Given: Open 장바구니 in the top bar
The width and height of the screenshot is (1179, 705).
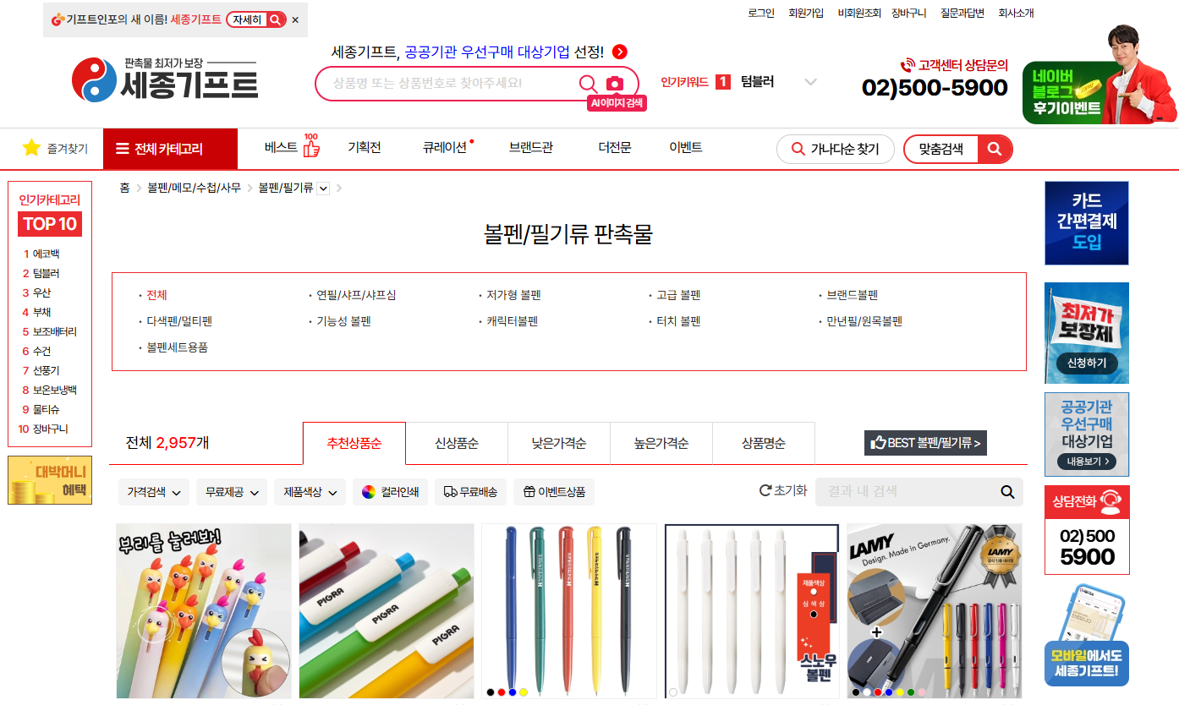Looking at the screenshot, I should tap(909, 13).
